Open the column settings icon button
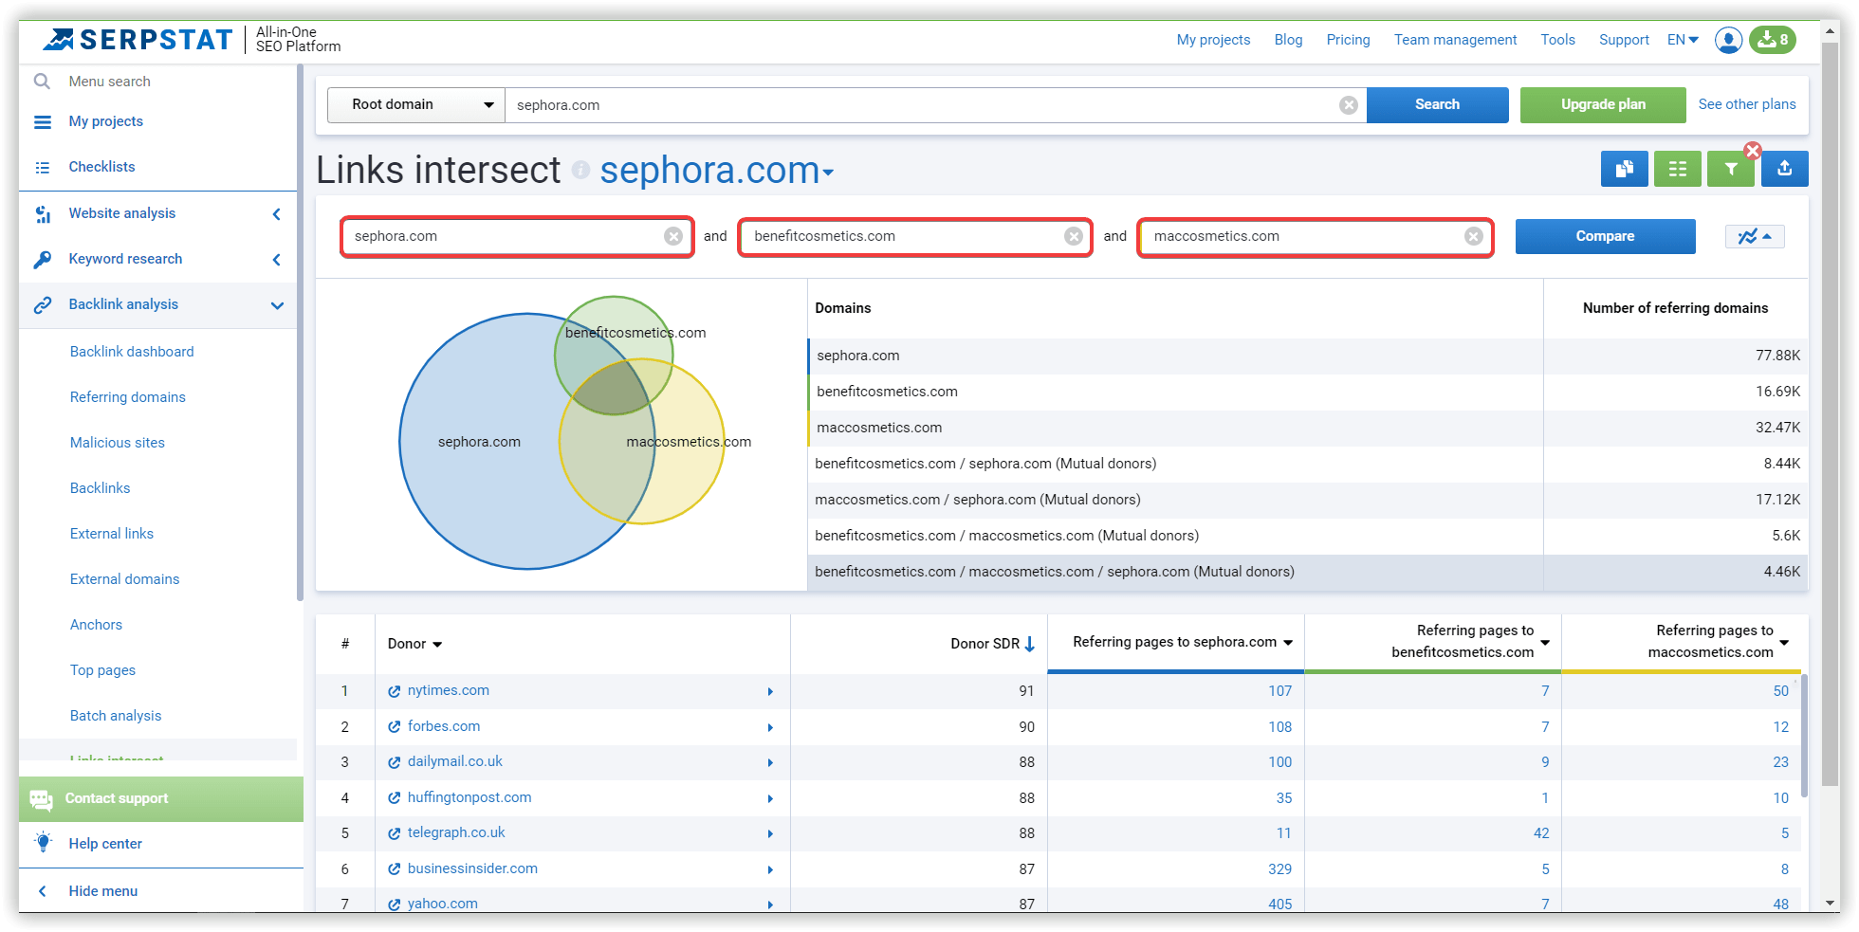 [x=1677, y=169]
